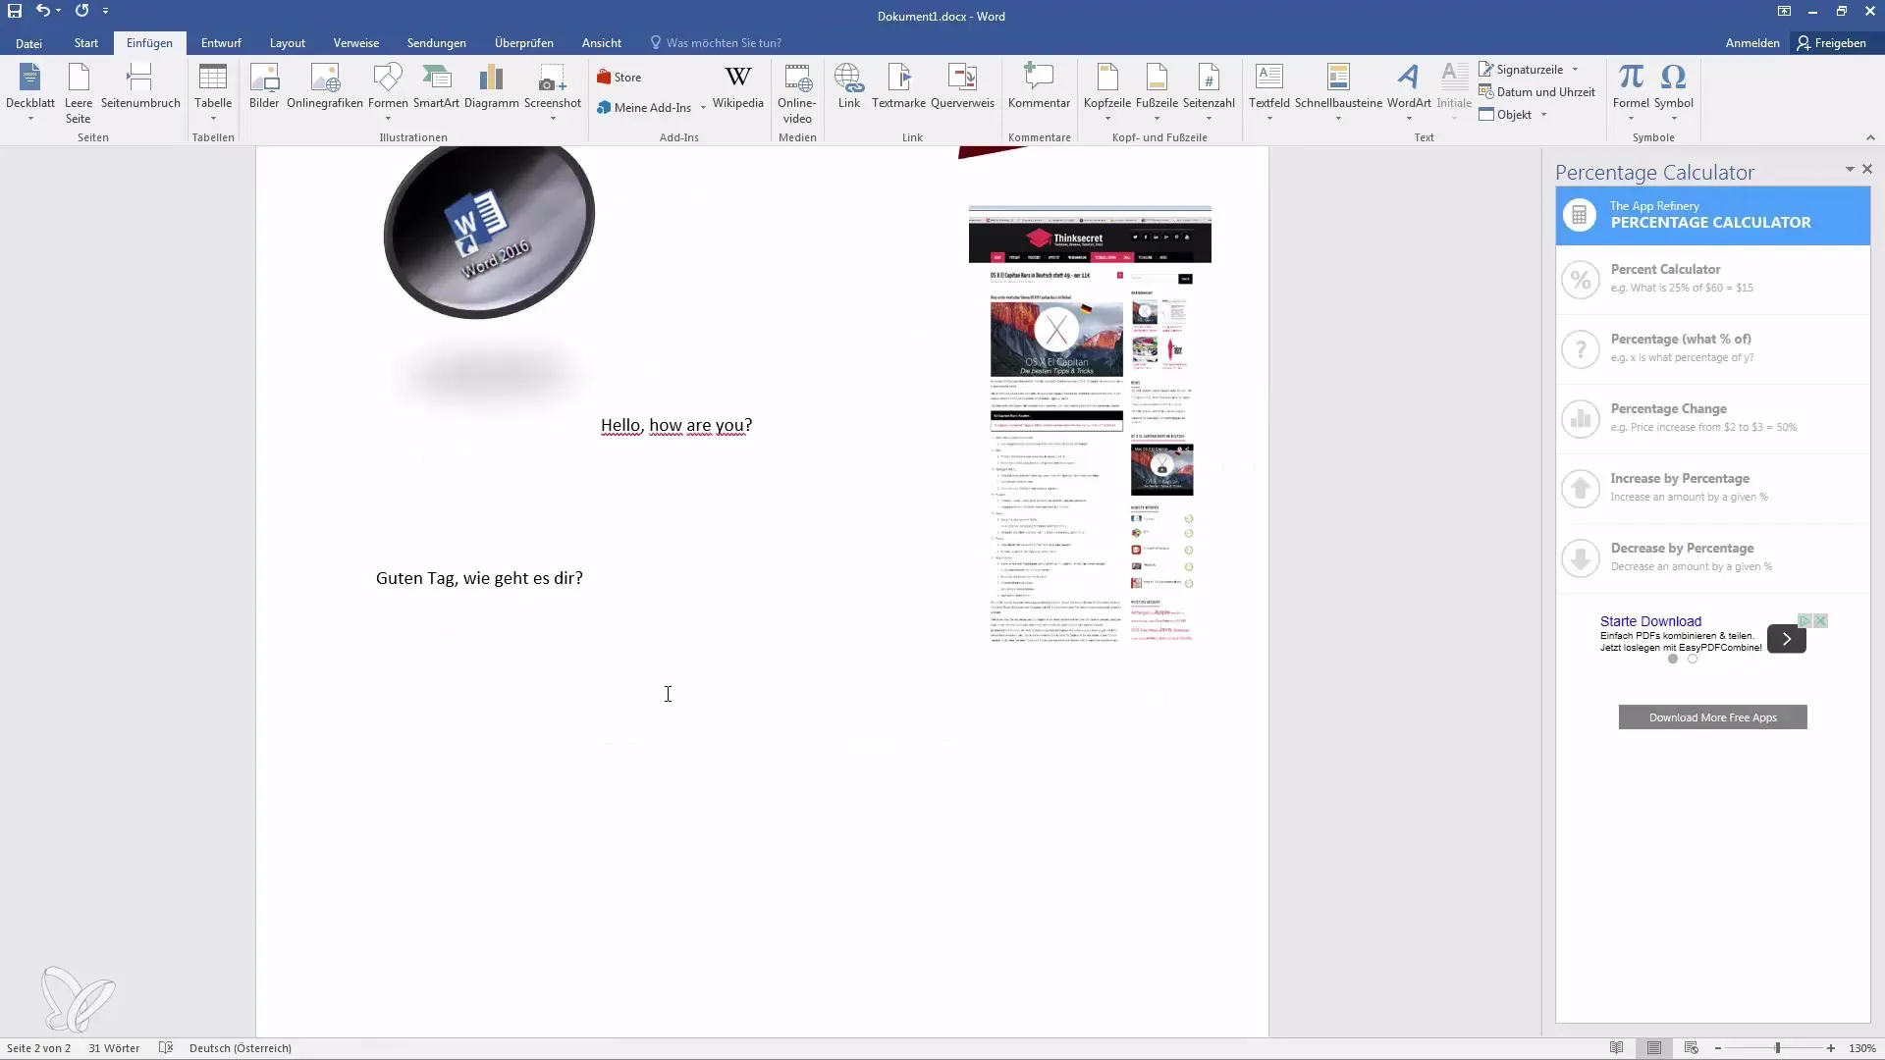Expand the Signaturzeile dropdown arrow

point(1575,70)
